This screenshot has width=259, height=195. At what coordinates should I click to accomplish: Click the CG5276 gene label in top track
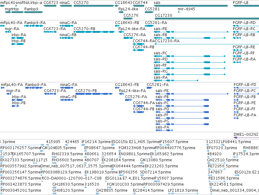click(131, 15)
